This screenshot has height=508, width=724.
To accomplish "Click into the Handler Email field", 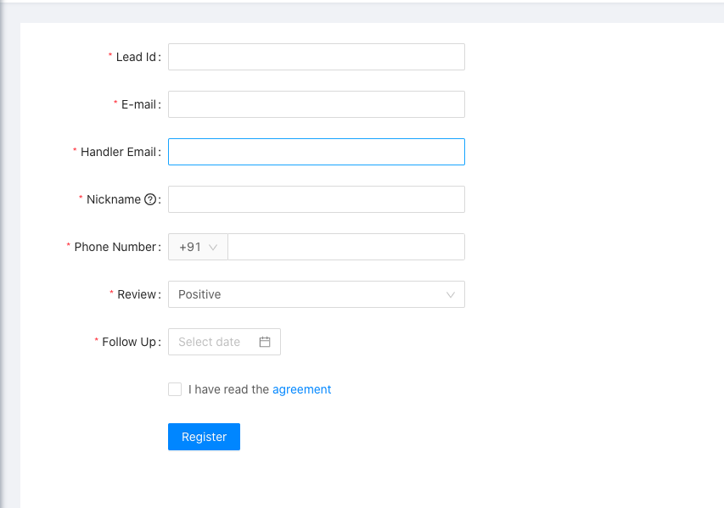I will click(317, 152).
